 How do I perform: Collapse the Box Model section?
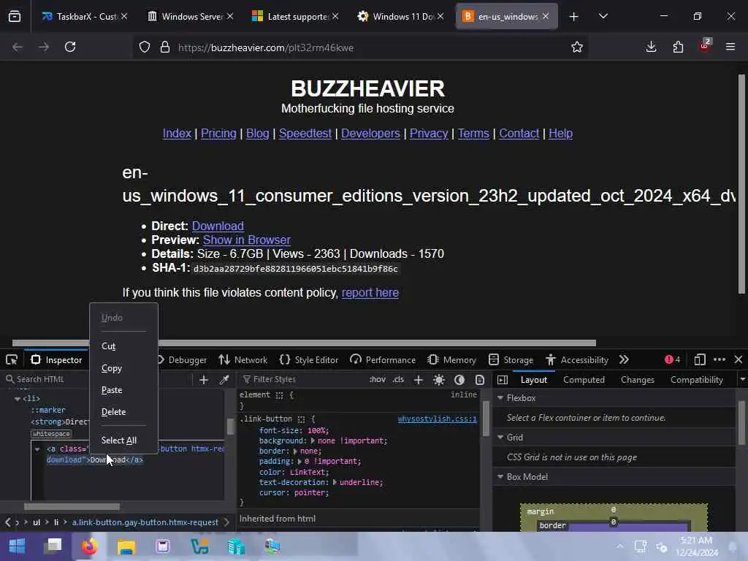500,477
